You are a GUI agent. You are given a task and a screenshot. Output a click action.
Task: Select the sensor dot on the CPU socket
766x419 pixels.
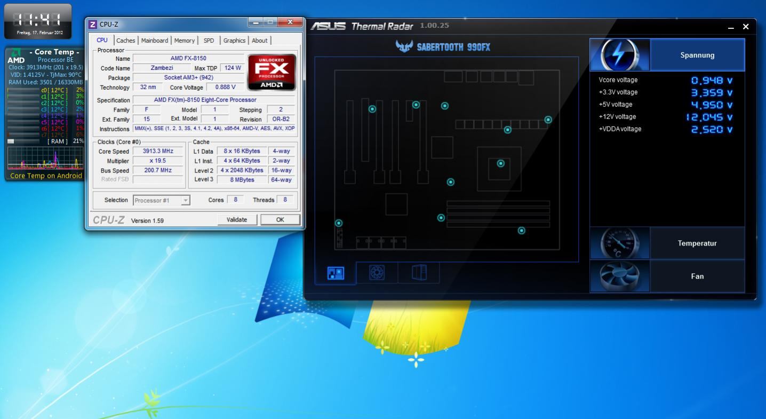[500, 163]
